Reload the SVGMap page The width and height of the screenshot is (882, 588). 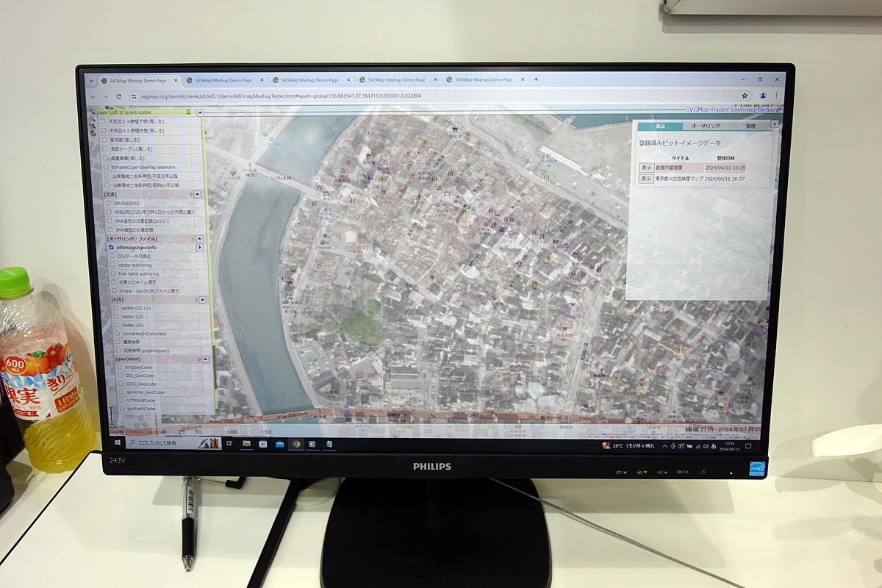point(118,96)
